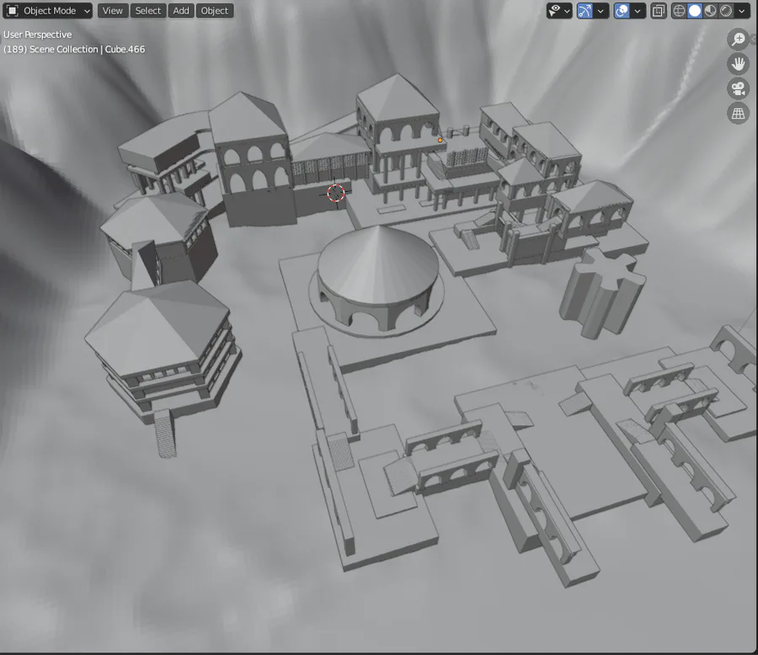Click the object visibility and selectability icon
The height and width of the screenshot is (655, 758).
point(554,11)
